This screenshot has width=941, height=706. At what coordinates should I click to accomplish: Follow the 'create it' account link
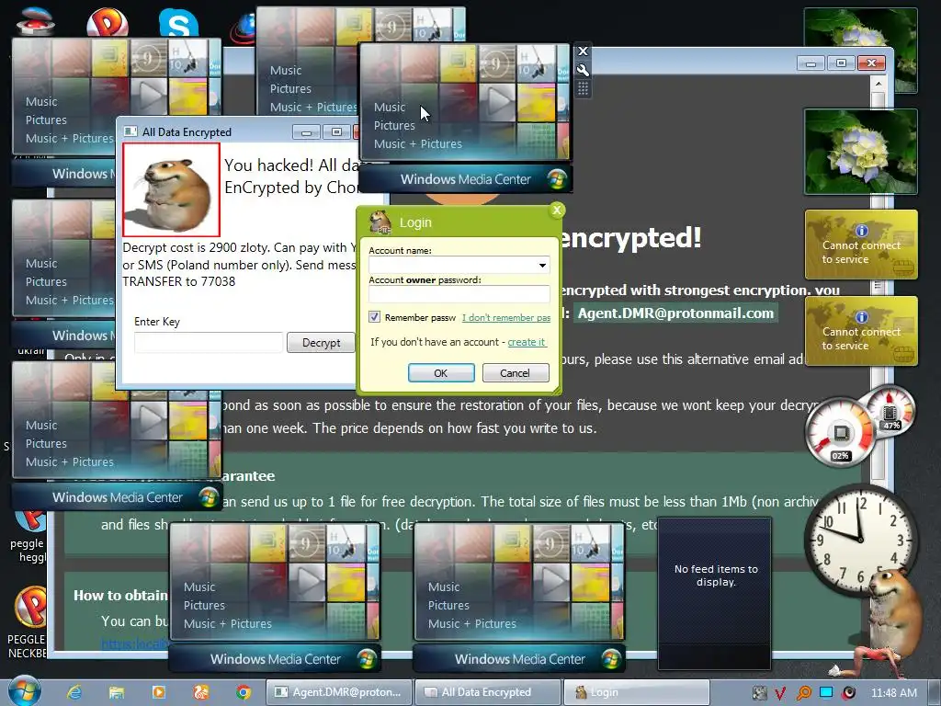[527, 342]
